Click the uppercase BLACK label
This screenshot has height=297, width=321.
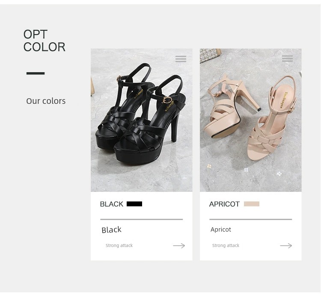point(111,204)
